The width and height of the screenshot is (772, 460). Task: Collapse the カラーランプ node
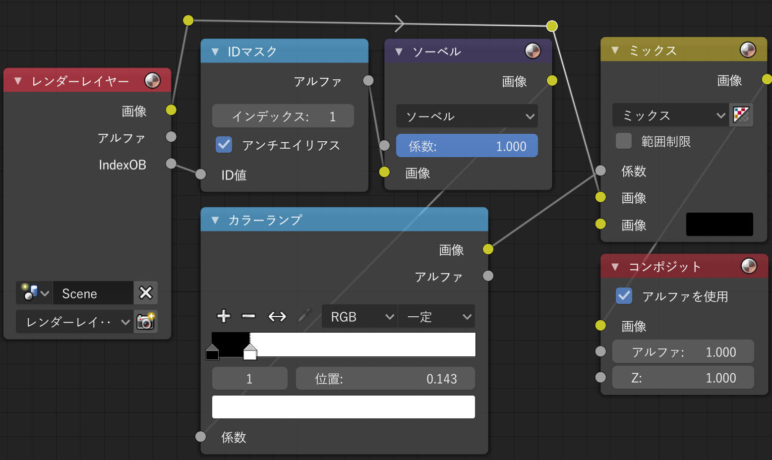(215, 220)
